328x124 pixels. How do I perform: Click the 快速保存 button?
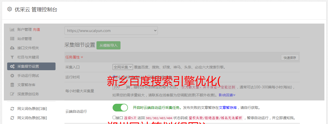pyautogui.click(x=290, y=58)
